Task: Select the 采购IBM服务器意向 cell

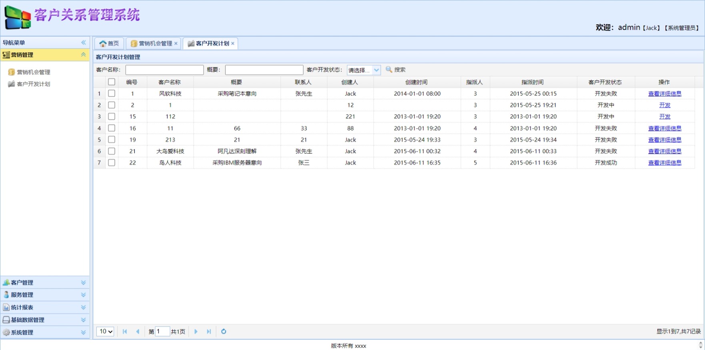Action: (237, 163)
